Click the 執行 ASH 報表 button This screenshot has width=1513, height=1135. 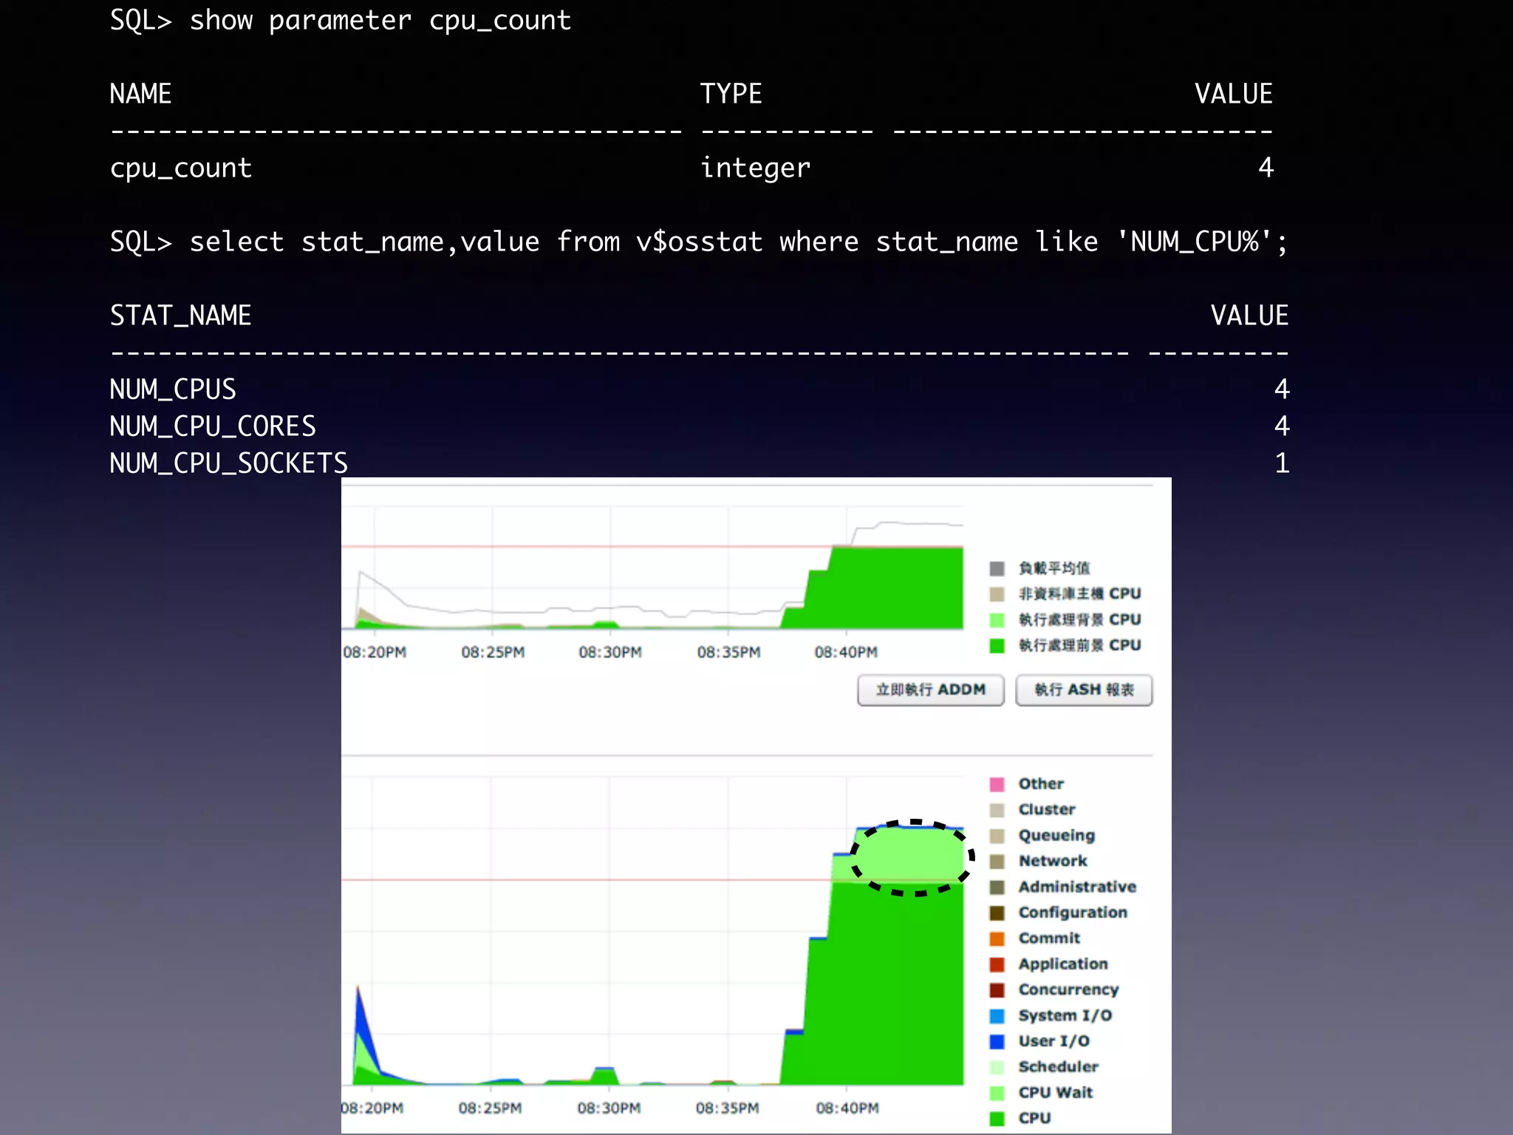[x=1084, y=689]
